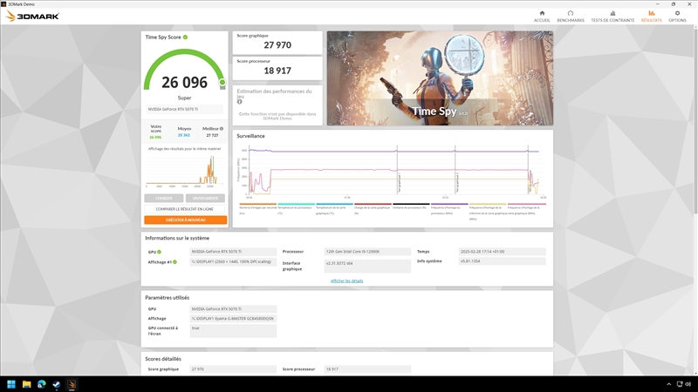Viewport: 698px width, 392px height.
Task: Click the Meilleur score 27 727
Action: 212,135
